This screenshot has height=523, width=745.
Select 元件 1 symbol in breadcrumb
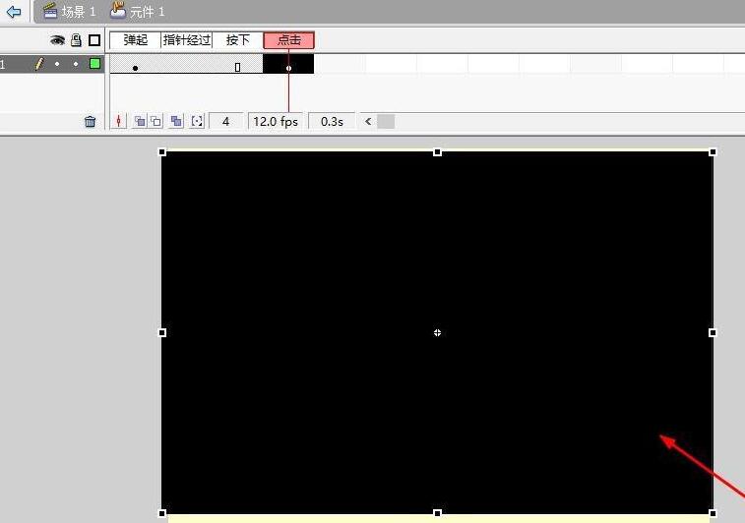(138, 11)
